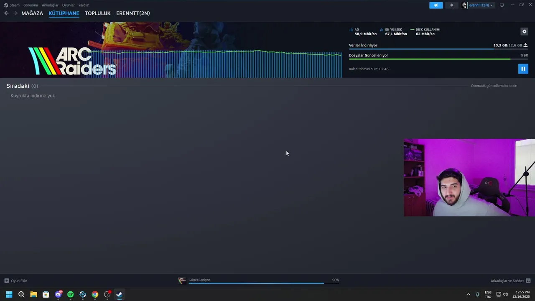
Task: Switch to Big Picture mode monitor icon
Action: (502, 5)
